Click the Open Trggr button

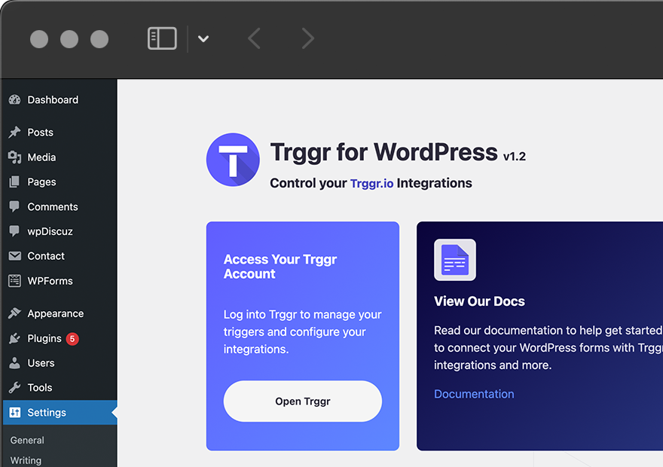point(303,401)
